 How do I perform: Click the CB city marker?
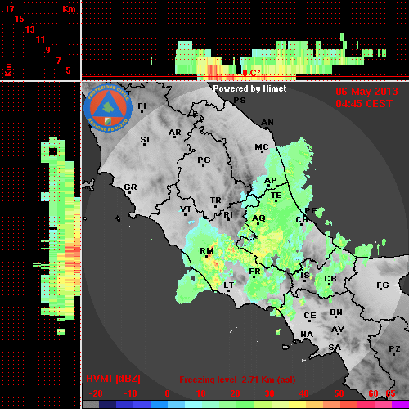pos(330,280)
